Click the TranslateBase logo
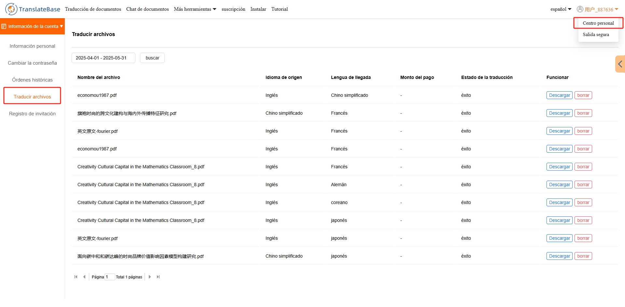 point(33,9)
